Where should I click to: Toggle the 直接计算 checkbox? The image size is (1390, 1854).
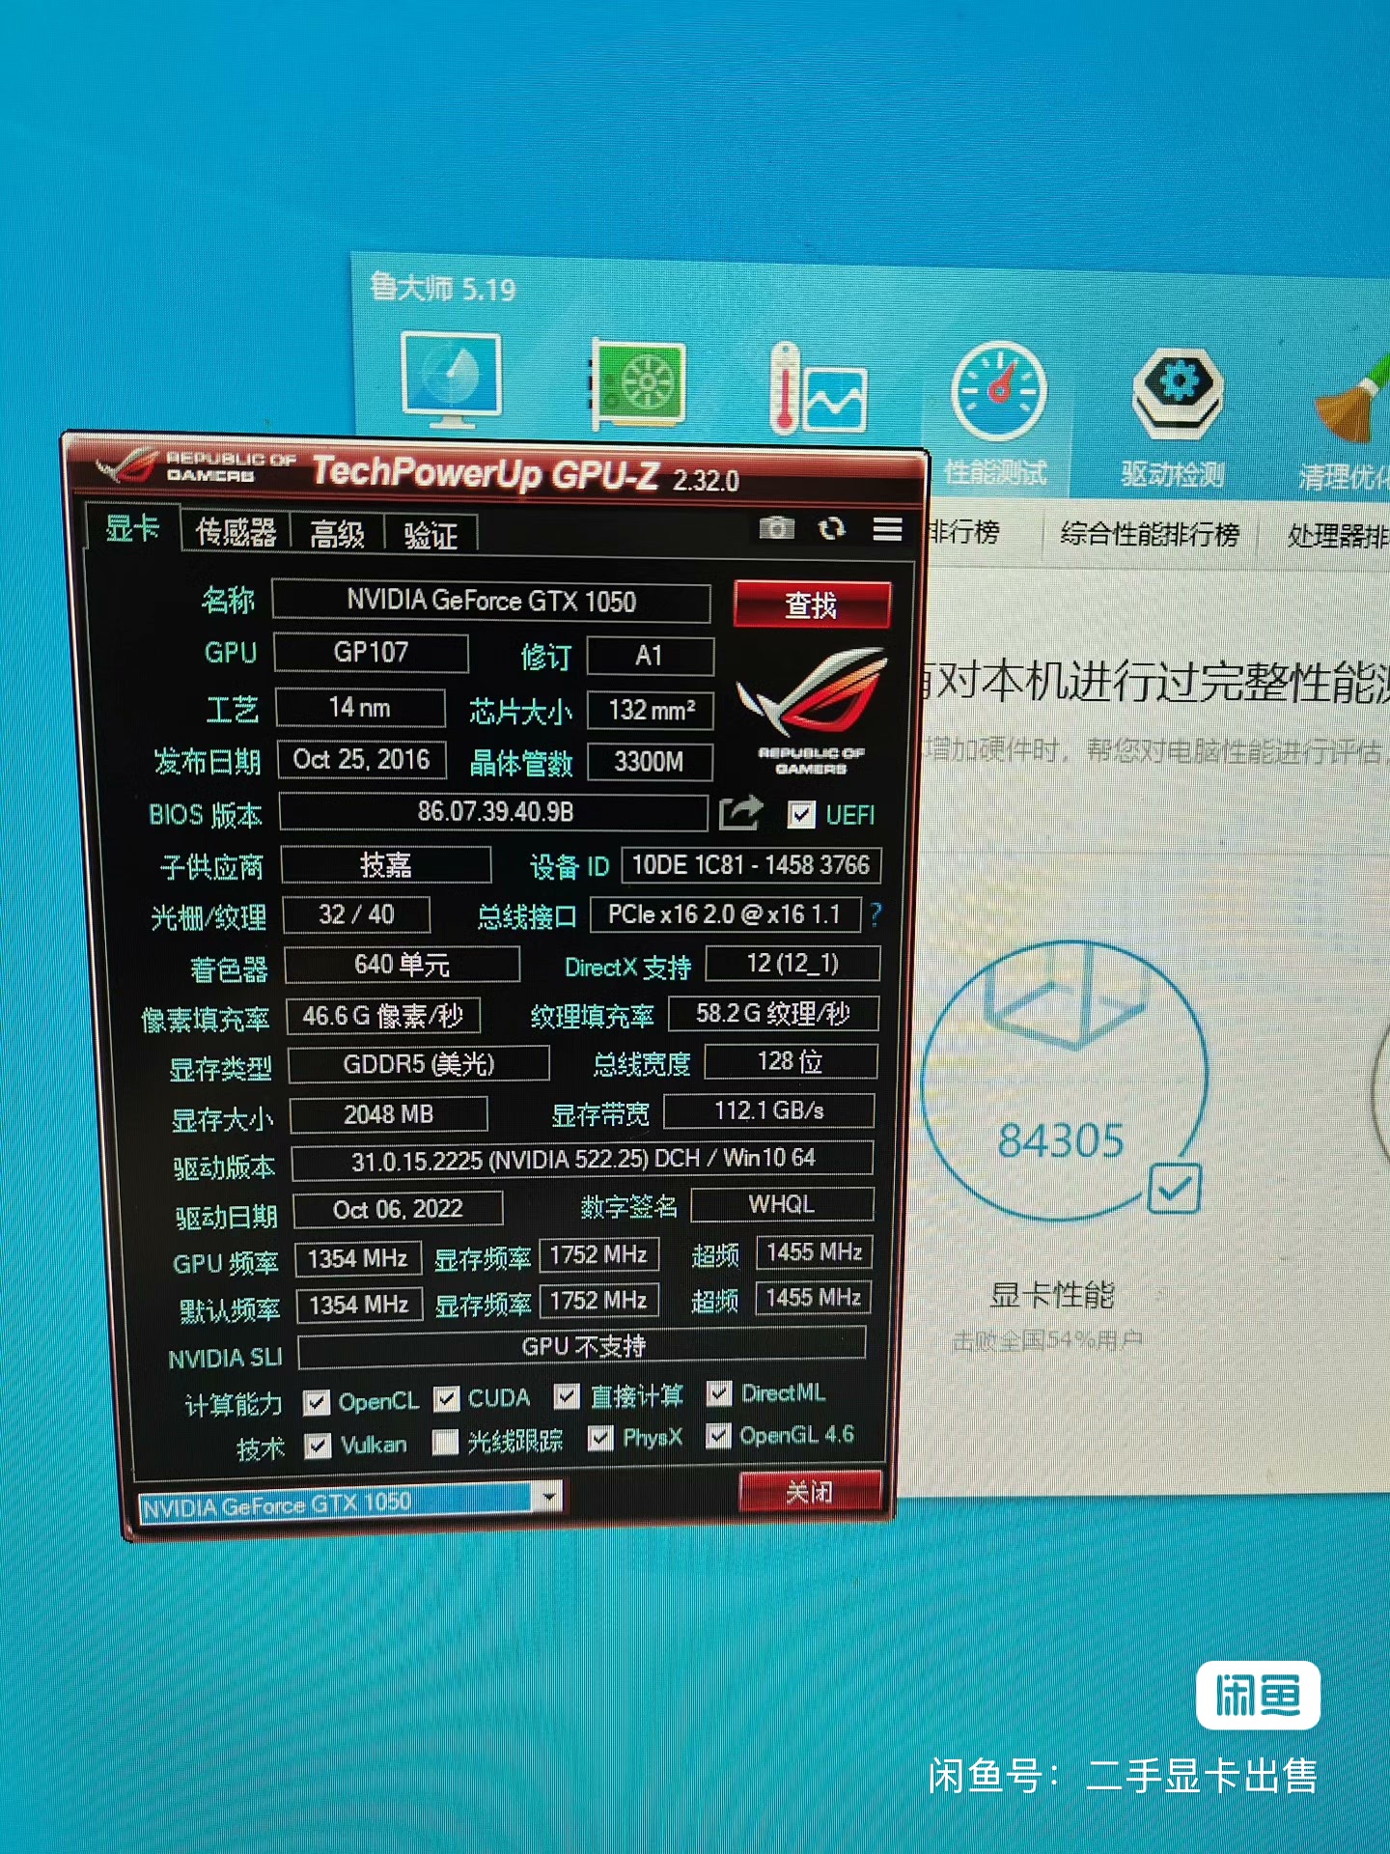567,1396
